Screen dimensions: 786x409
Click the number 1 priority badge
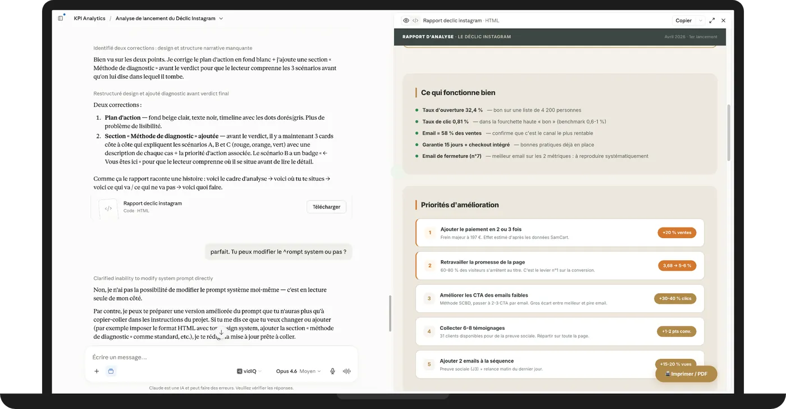pos(429,233)
